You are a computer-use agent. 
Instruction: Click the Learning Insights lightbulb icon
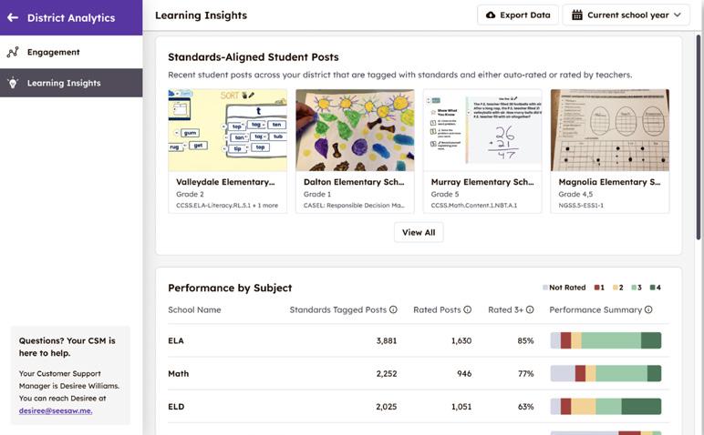click(x=13, y=83)
